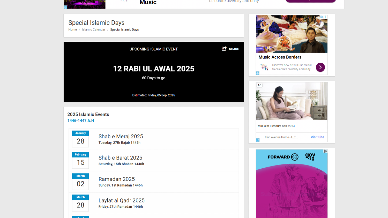Click the Share icon on event banner

pyautogui.click(x=224, y=49)
